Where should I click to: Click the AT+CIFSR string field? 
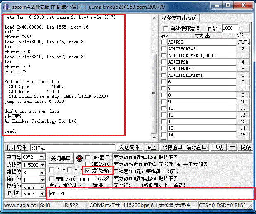pos(202,62)
